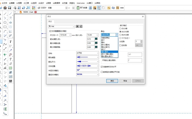This screenshot has height=119, width=192.
Task: Open the 工具 menu
Action: 26,3
